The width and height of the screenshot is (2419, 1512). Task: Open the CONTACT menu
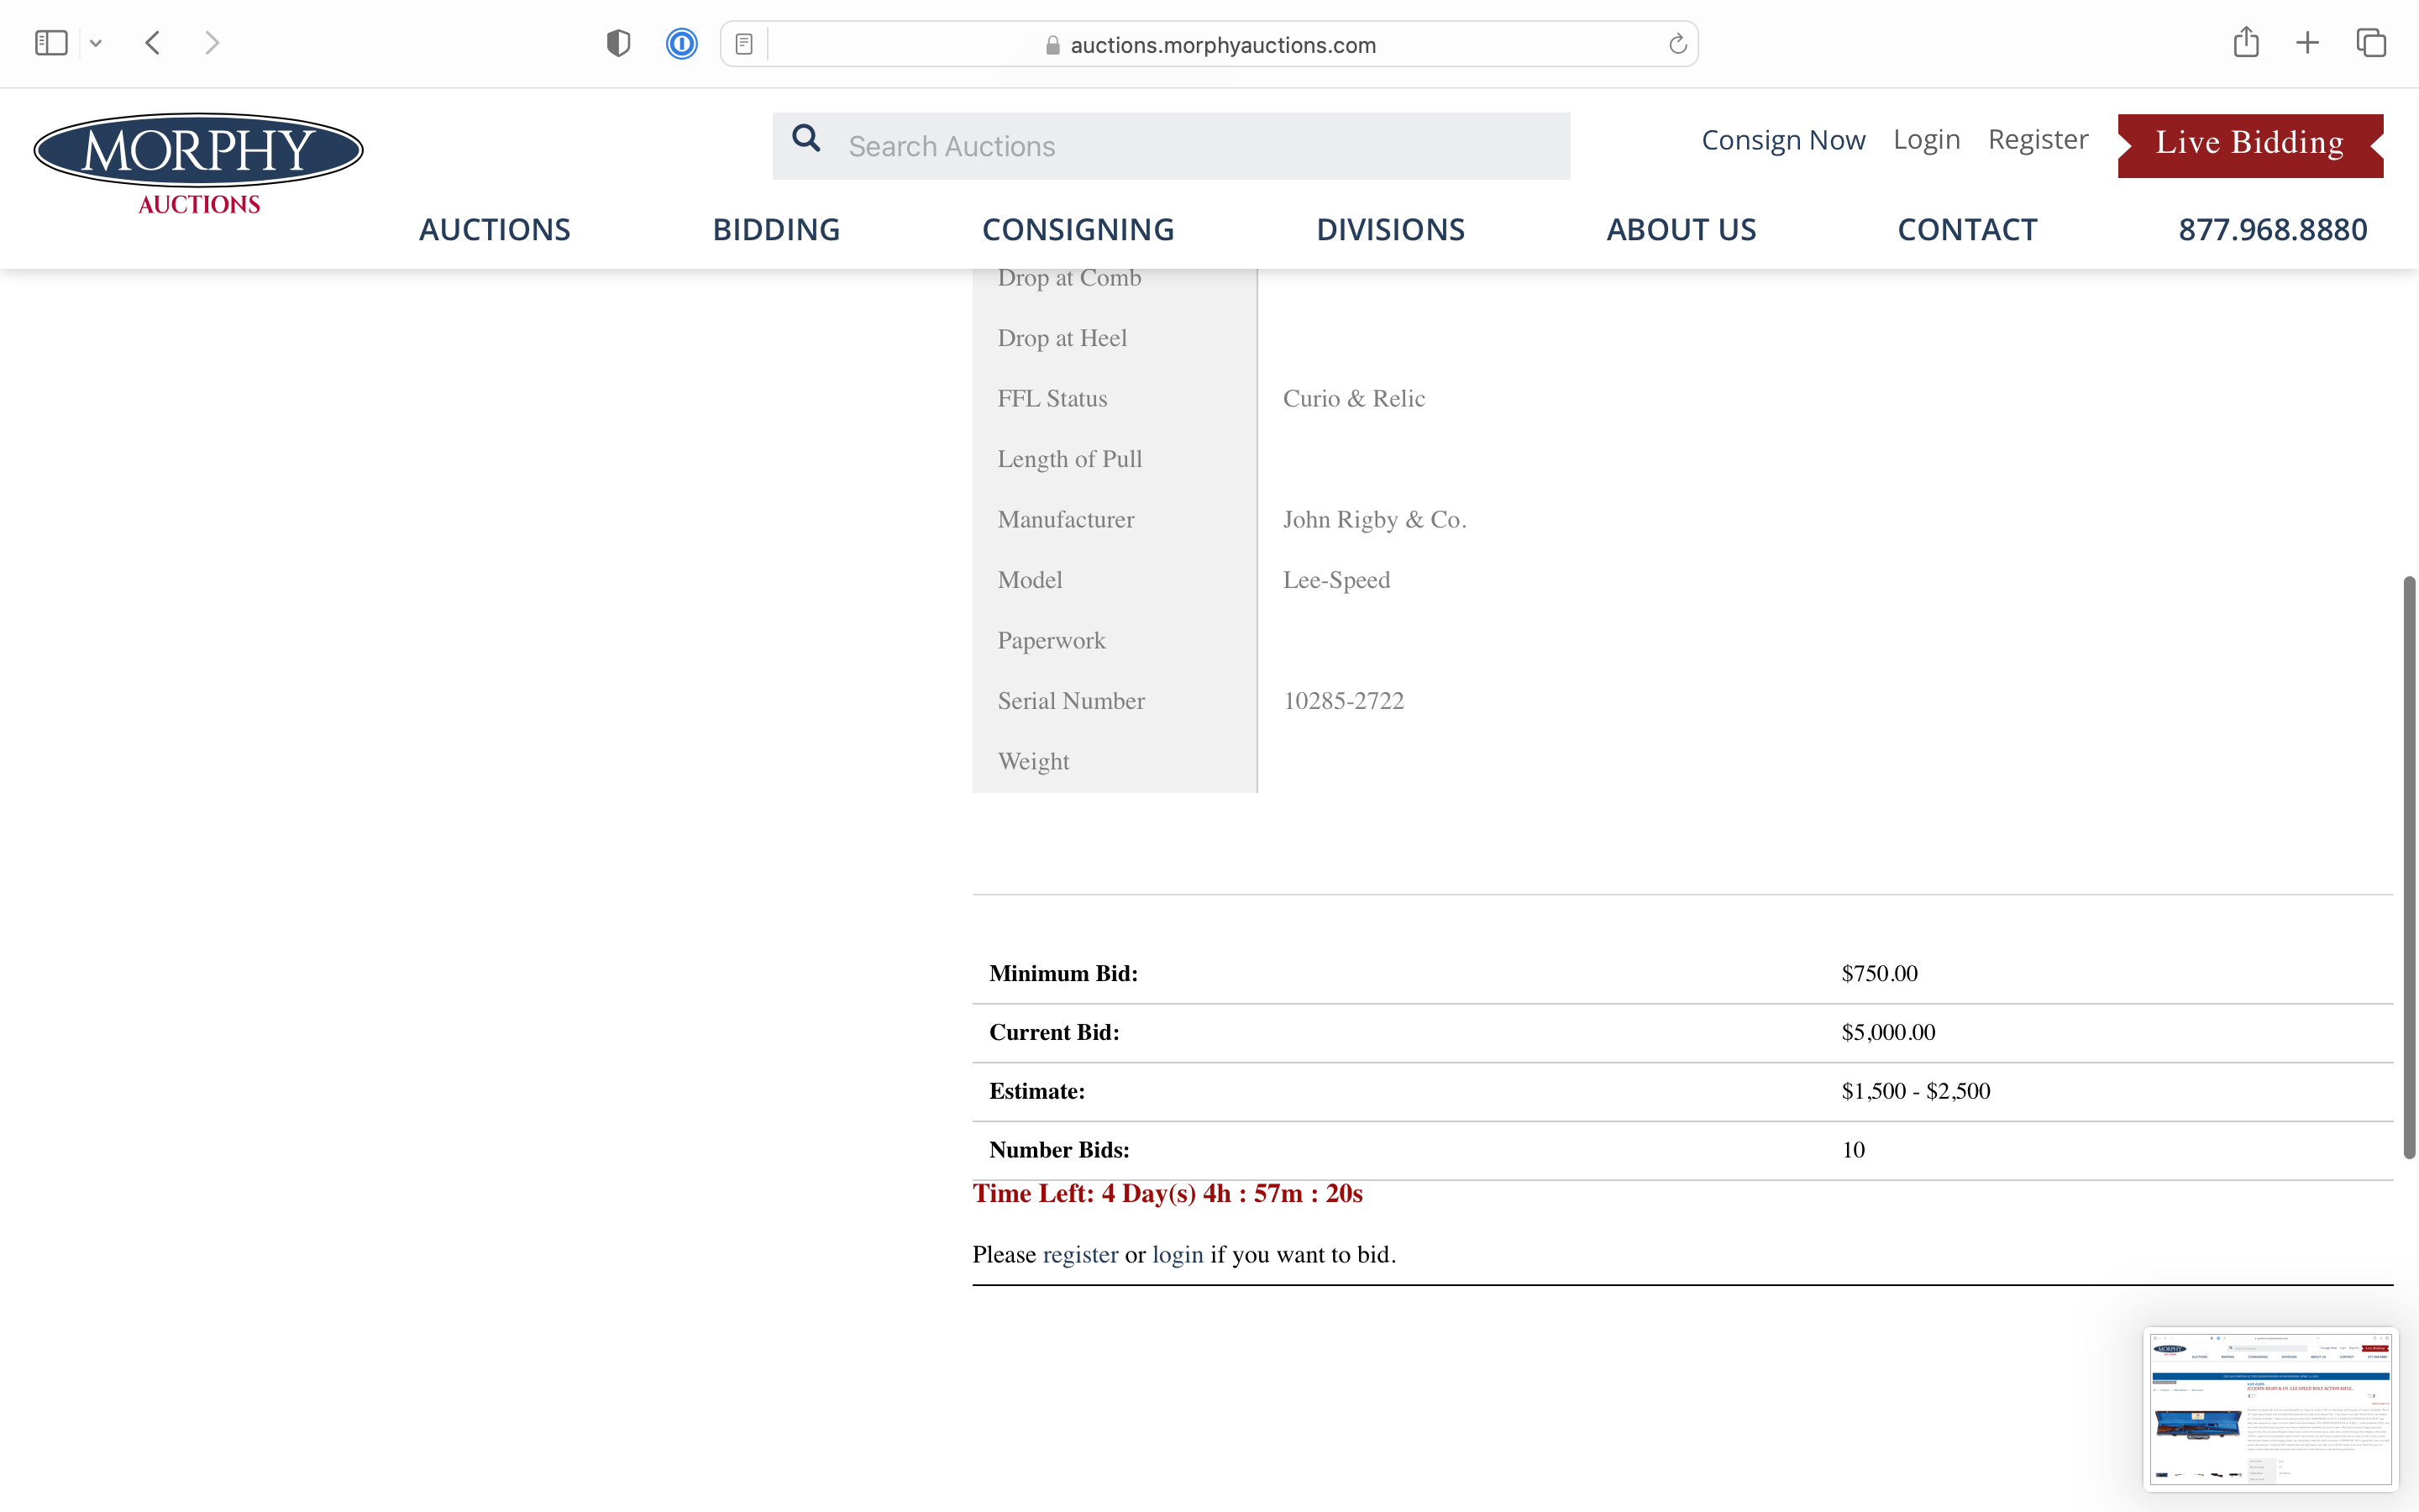pyautogui.click(x=1967, y=229)
